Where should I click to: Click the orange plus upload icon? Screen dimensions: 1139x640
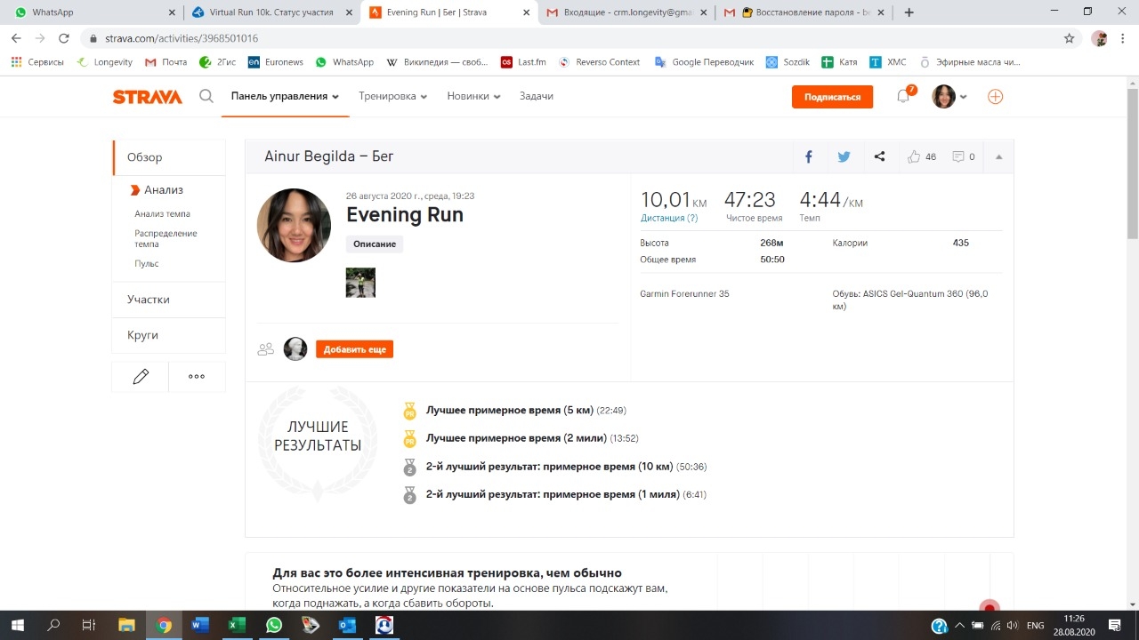(995, 97)
